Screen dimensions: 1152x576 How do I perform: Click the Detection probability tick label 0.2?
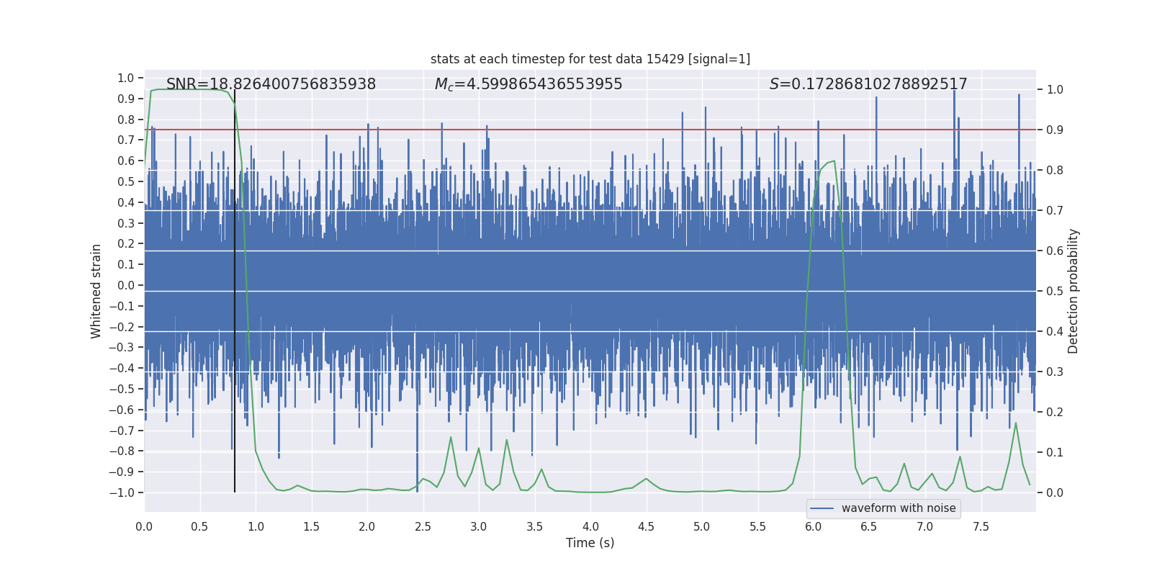coord(1055,413)
